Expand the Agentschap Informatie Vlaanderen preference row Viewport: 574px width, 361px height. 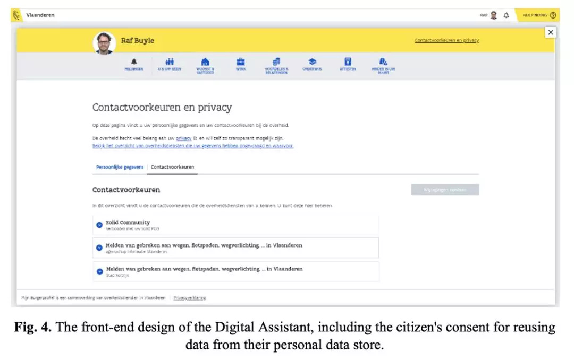[x=236, y=248]
